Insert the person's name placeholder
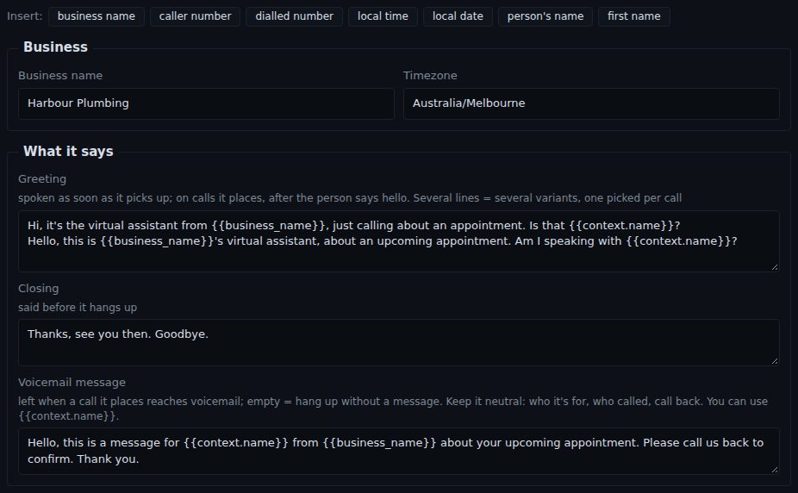The image size is (798, 493). point(545,16)
